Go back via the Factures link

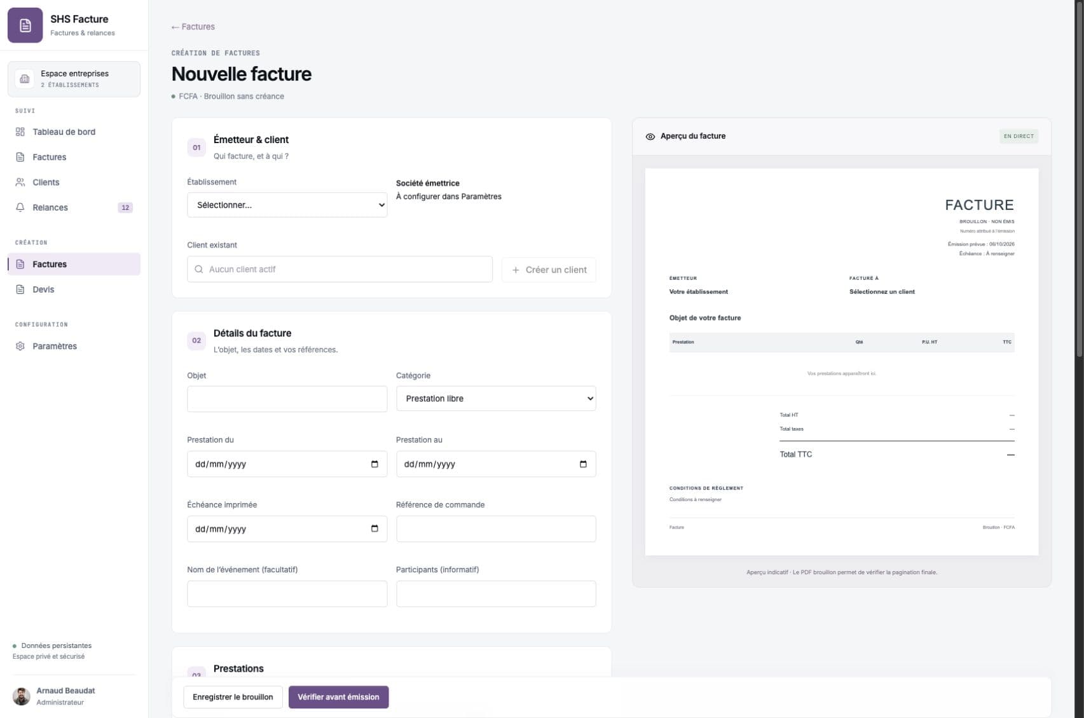click(x=193, y=27)
